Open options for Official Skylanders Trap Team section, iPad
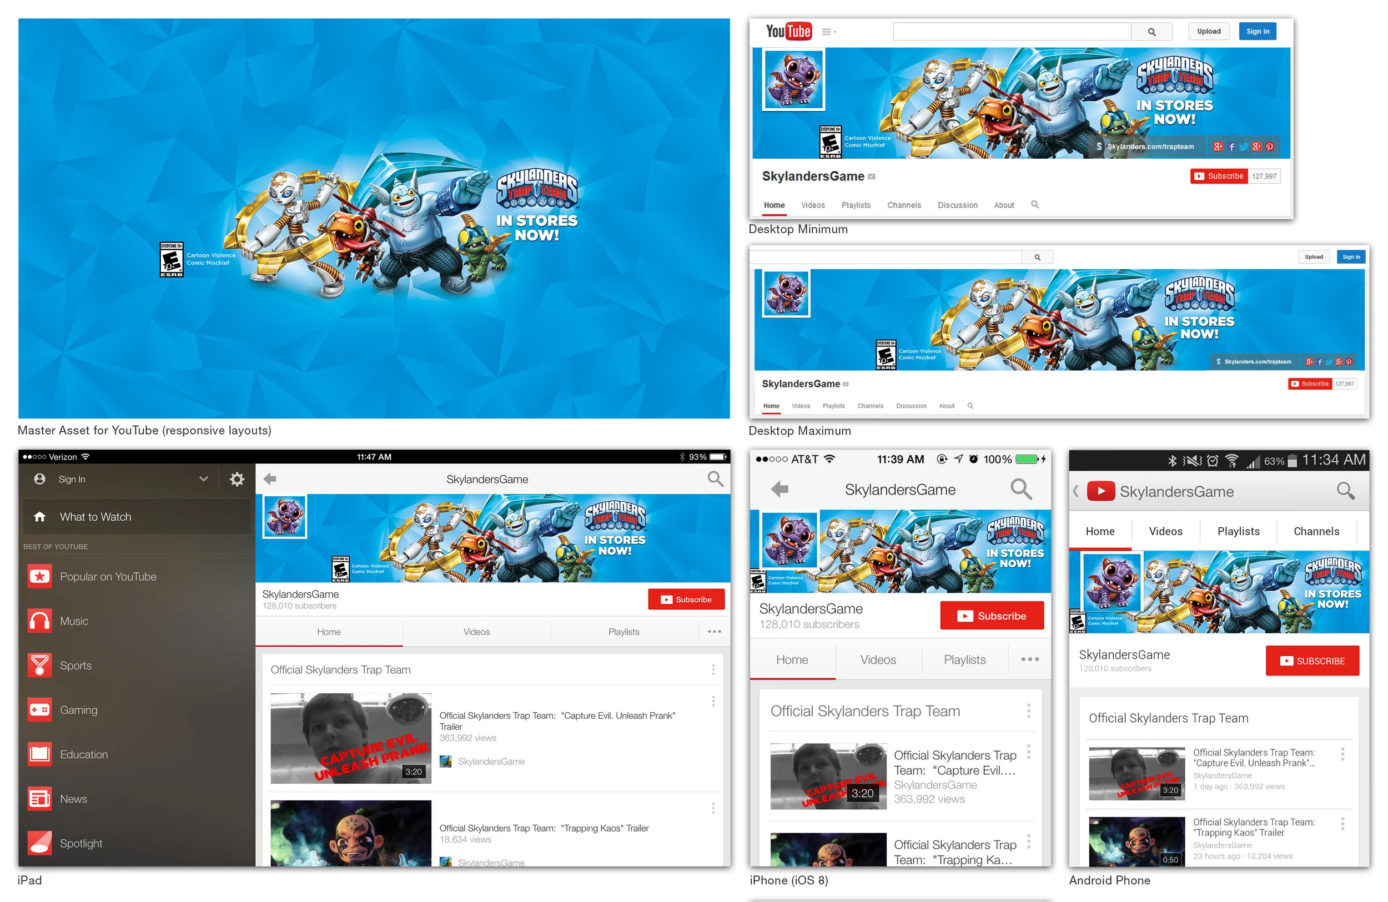 pos(713,670)
